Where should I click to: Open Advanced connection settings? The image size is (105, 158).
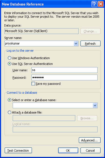90,140
